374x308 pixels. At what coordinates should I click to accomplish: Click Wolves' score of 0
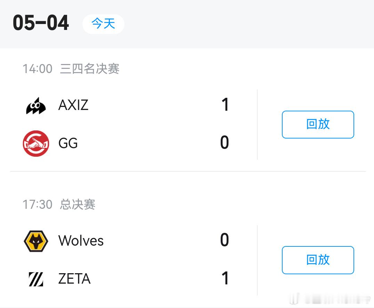(x=225, y=240)
